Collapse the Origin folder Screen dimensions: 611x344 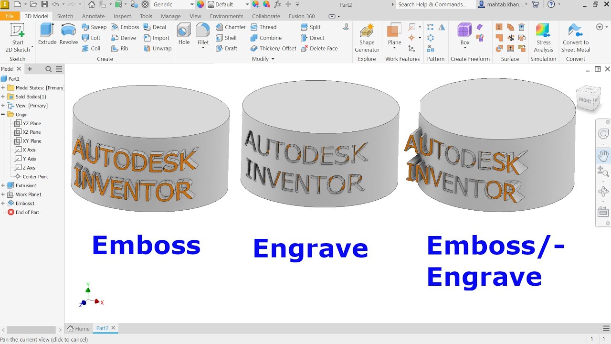click(x=3, y=115)
